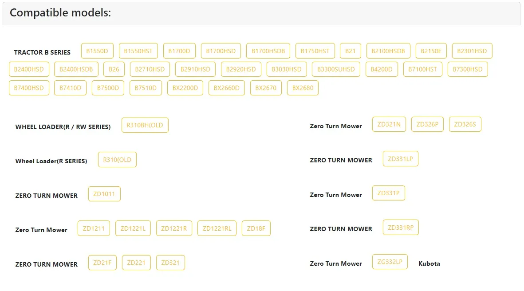Select the ZD331RP mower tag

point(400,227)
